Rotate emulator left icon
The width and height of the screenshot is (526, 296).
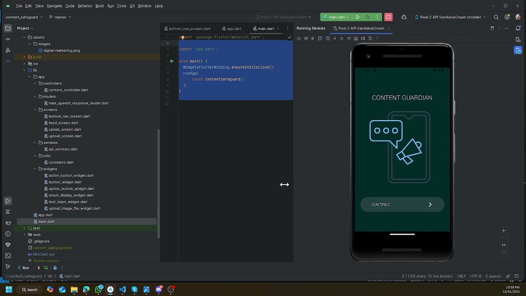click(x=320, y=38)
